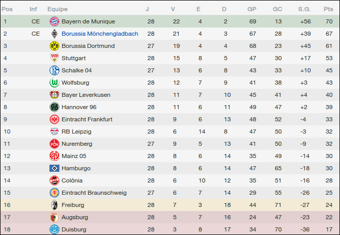Click the Freiburg club crest

pos(54,205)
